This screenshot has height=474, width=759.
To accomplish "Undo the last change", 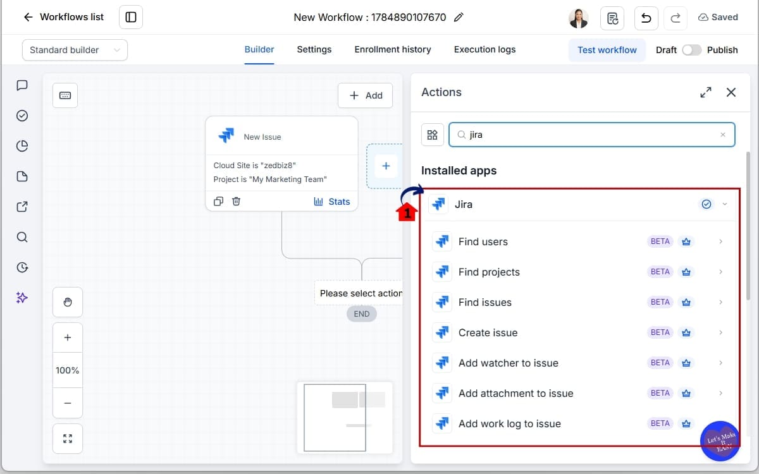I will coord(646,18).
